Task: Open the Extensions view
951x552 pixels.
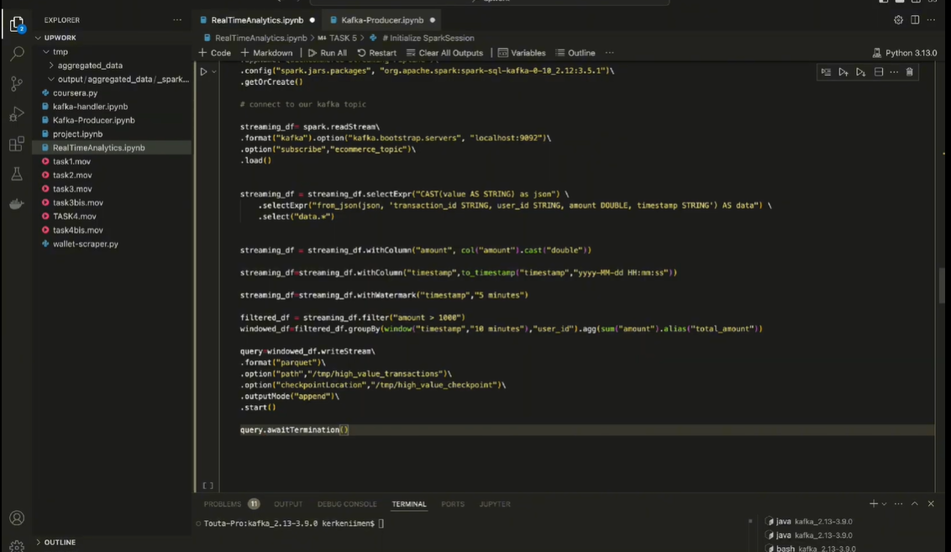Action: pos(17,145)
